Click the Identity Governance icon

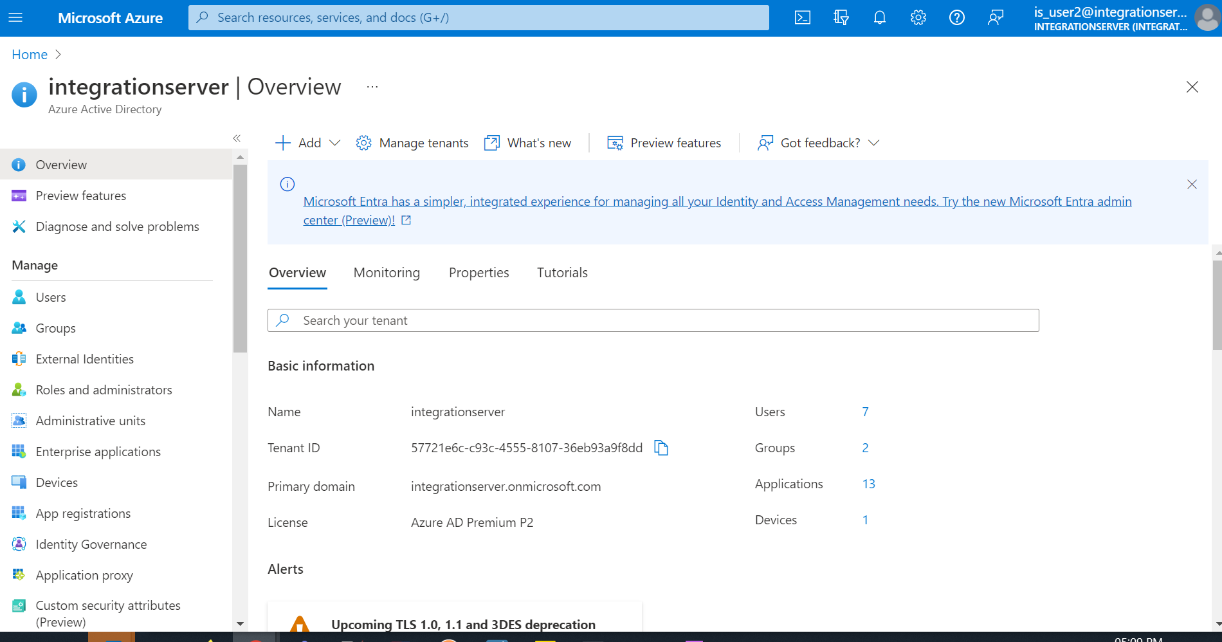click(x=19, y=544)
